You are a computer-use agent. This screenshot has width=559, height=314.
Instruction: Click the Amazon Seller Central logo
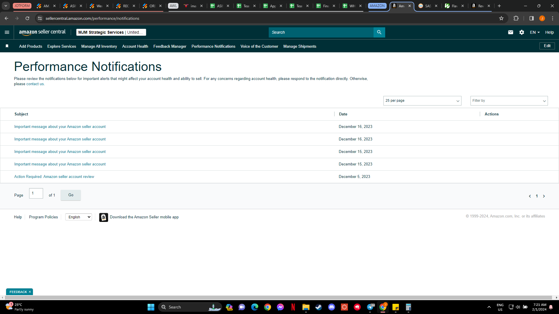(42, 32)
